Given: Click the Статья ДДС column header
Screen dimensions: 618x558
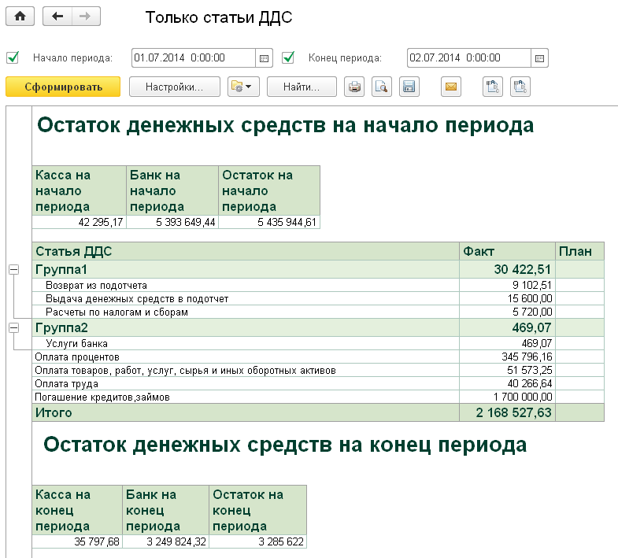Looking at the screenshot, I should (246, 251).
